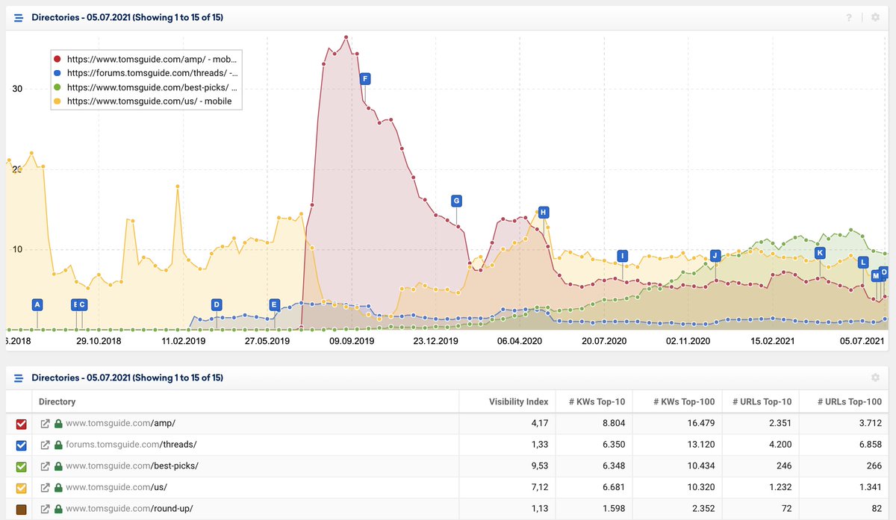Open the chart help question mark
The height and width of the screenshot is (520, 896).
coord(850,17)
